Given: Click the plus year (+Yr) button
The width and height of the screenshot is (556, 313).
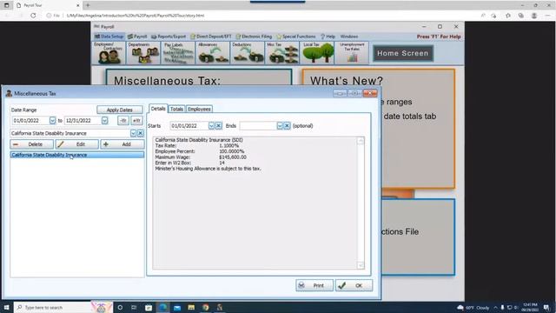Looking at the screenshot, I should pyautogui.click(x=136, y=121).
